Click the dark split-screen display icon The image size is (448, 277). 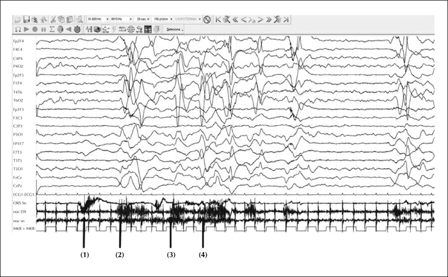[148, 29]
